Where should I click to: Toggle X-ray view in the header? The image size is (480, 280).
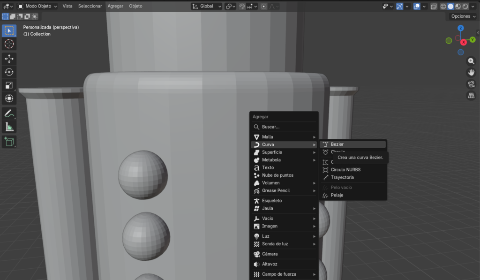[434, 7]
